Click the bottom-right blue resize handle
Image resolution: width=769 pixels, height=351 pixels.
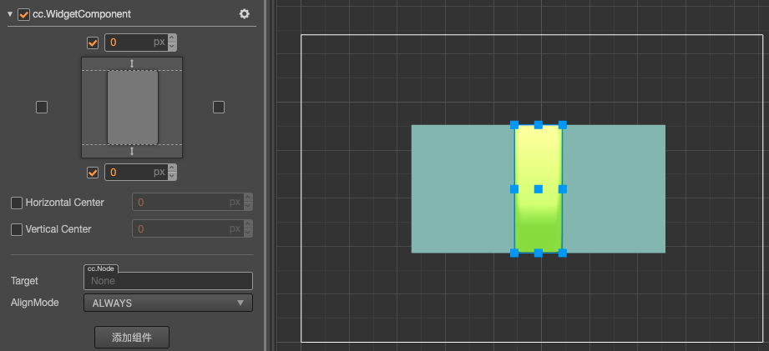pyautogui.click(x=563, y=253)
